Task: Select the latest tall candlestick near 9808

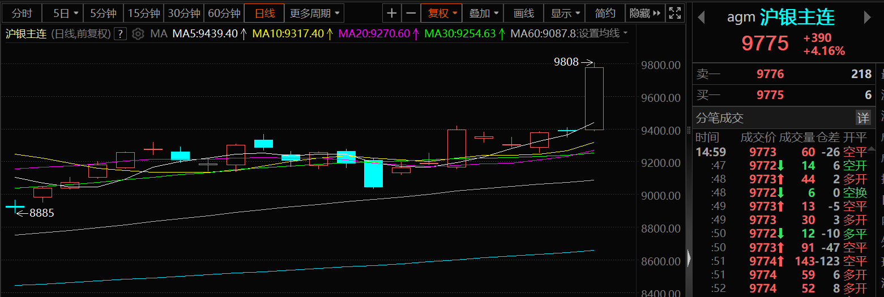Action: 594,97
